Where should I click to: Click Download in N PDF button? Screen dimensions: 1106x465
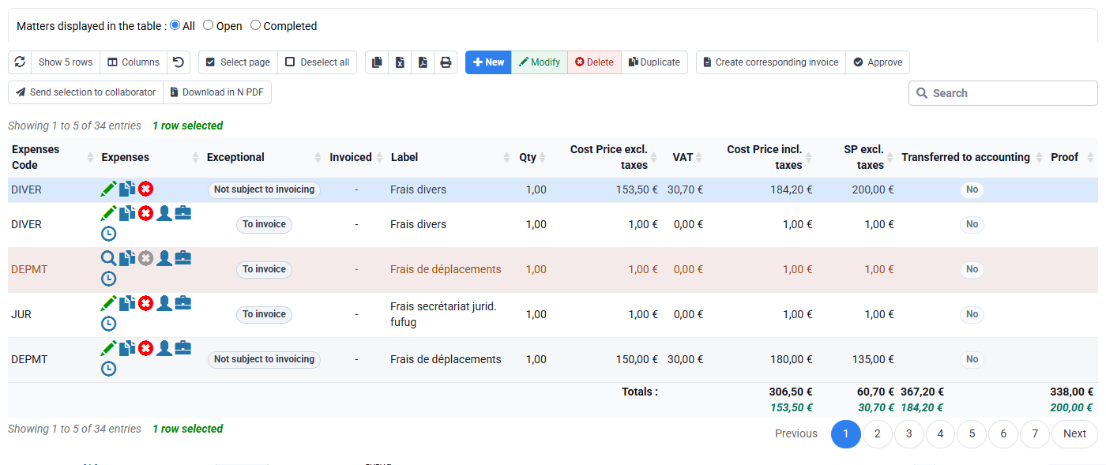click(x=217, y=92)
